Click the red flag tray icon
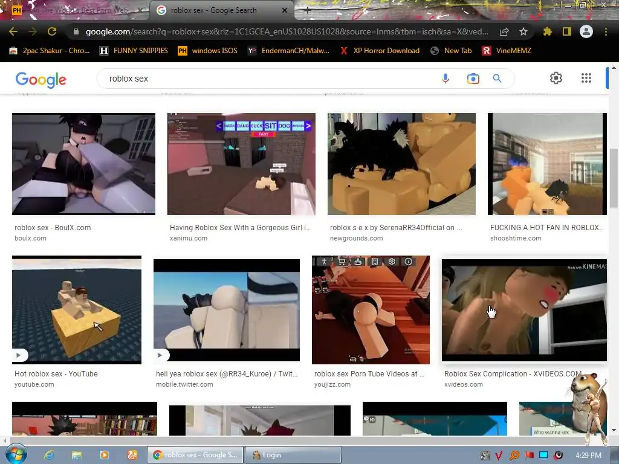The height and width of the screenshot is (464, 619). (x=530, y=456)
